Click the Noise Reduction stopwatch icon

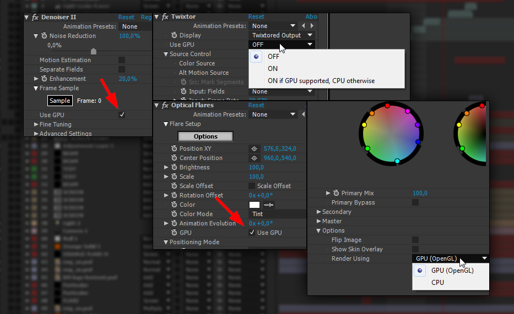(x=44, y=36)
